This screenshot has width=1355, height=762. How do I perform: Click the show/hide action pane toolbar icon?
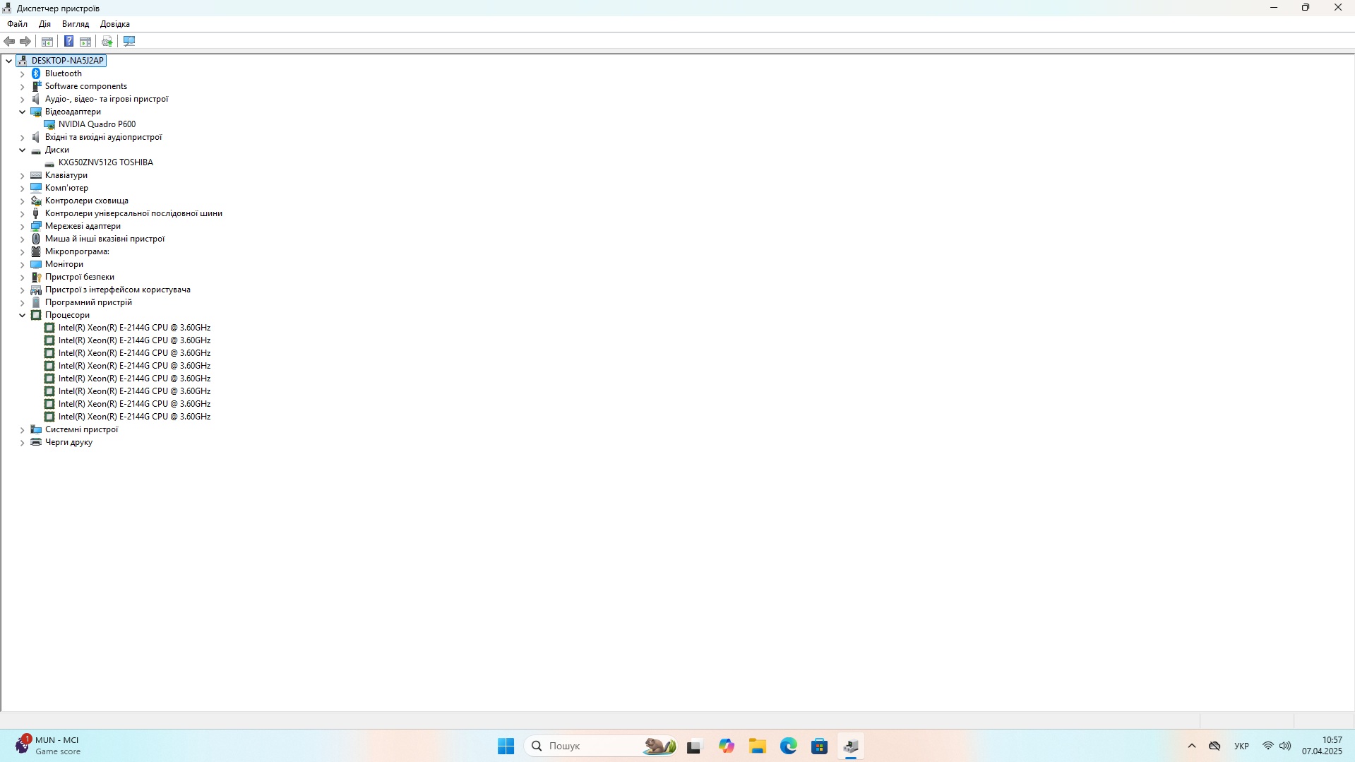(x=85, y=41)
